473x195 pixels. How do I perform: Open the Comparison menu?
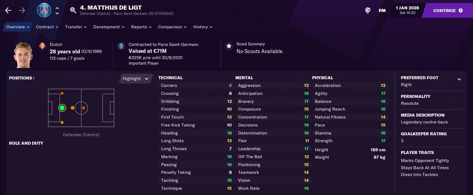tap(172, 27)
